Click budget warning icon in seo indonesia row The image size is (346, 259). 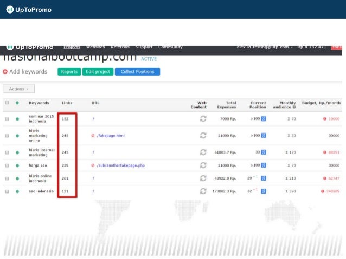[x=323, y=191]
